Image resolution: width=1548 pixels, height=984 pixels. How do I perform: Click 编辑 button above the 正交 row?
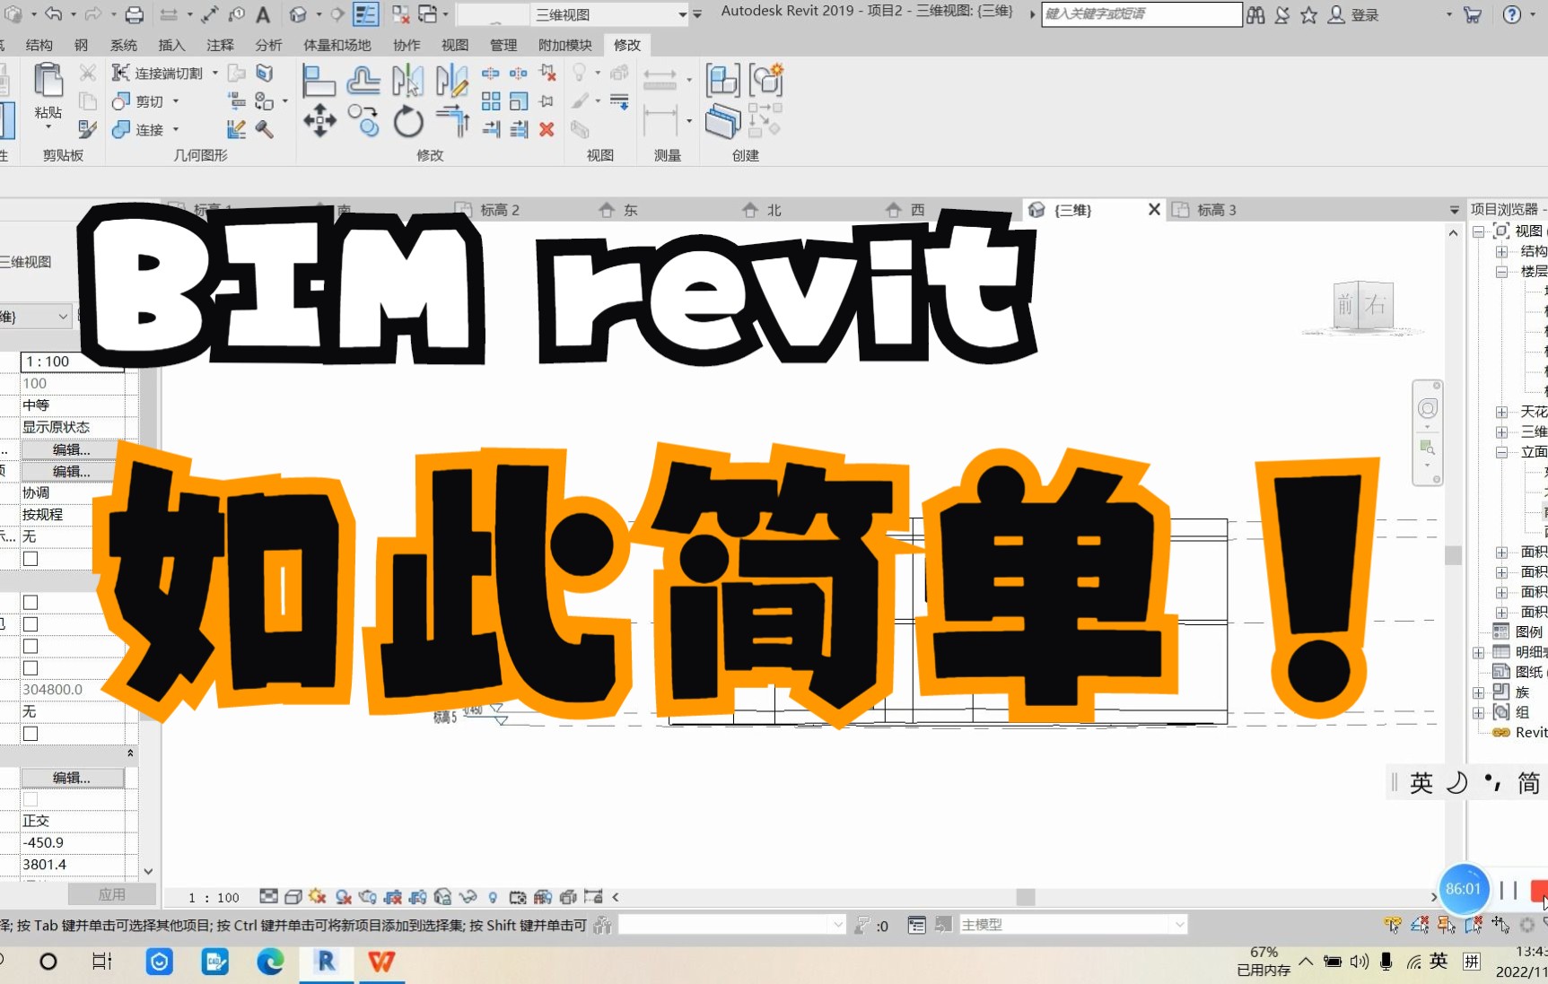(72, 778)
